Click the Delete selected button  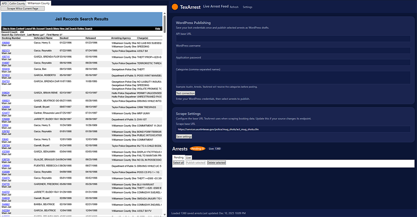tap(216, 163)
